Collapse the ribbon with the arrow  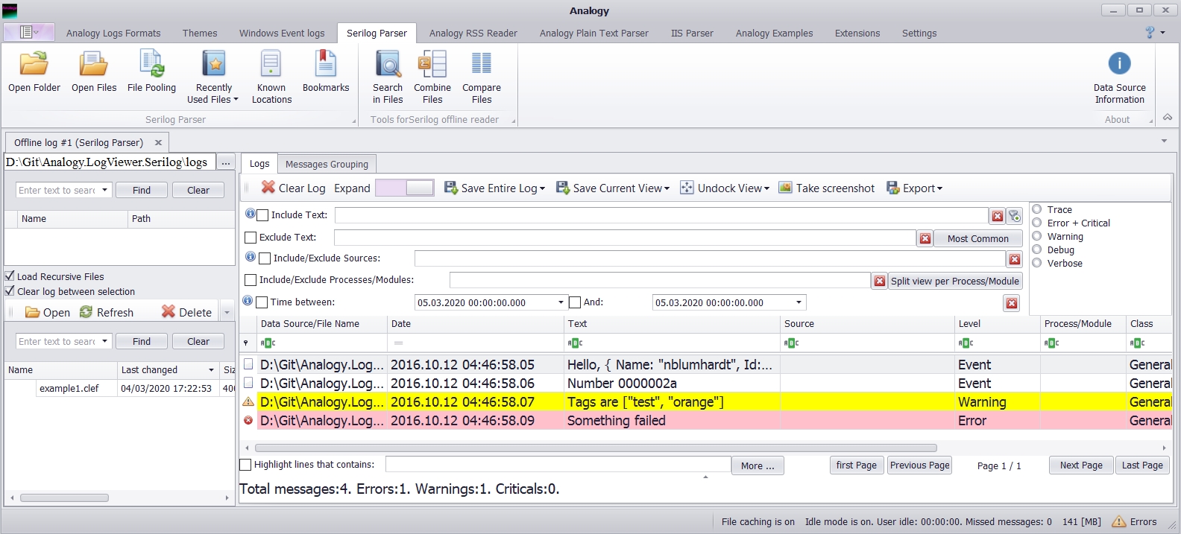point(1168,118)
